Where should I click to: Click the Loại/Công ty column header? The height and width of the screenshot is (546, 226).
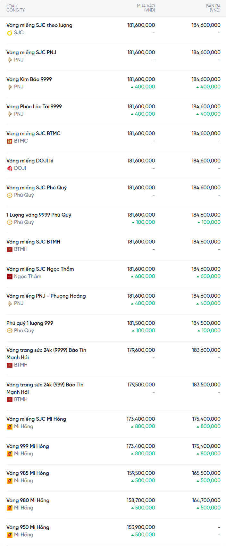click(x=15, y=8)
